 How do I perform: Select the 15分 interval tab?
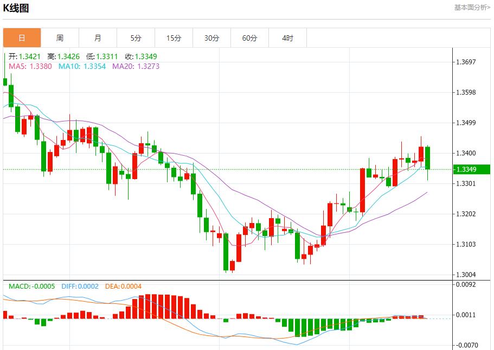[174, 38]
